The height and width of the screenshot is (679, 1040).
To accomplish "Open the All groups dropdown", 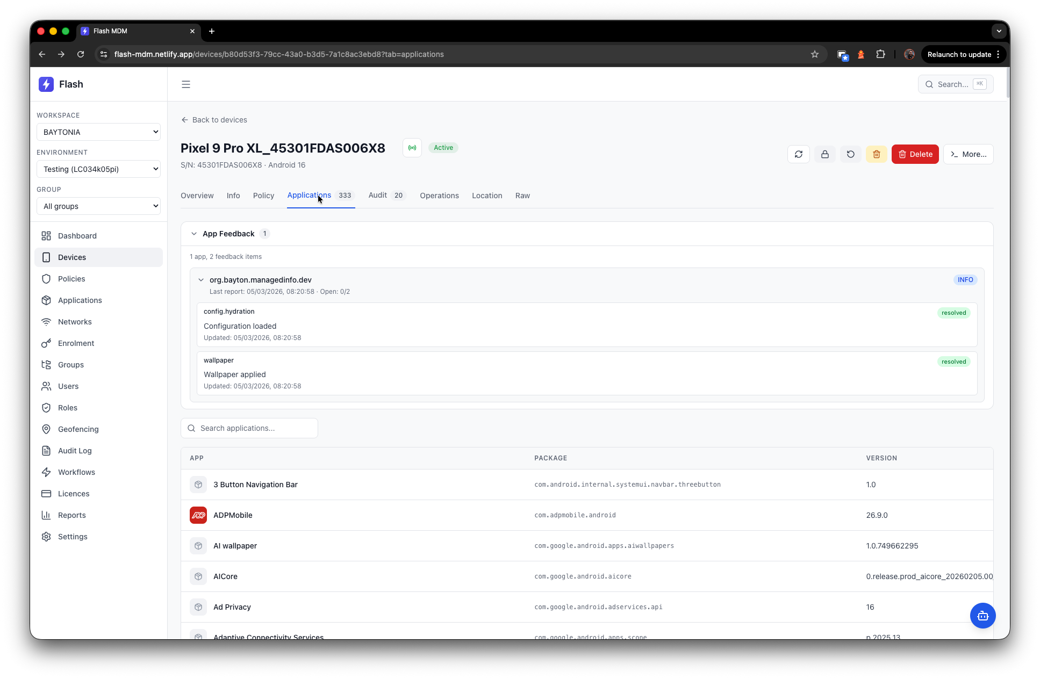I will [x=98, y=206].
